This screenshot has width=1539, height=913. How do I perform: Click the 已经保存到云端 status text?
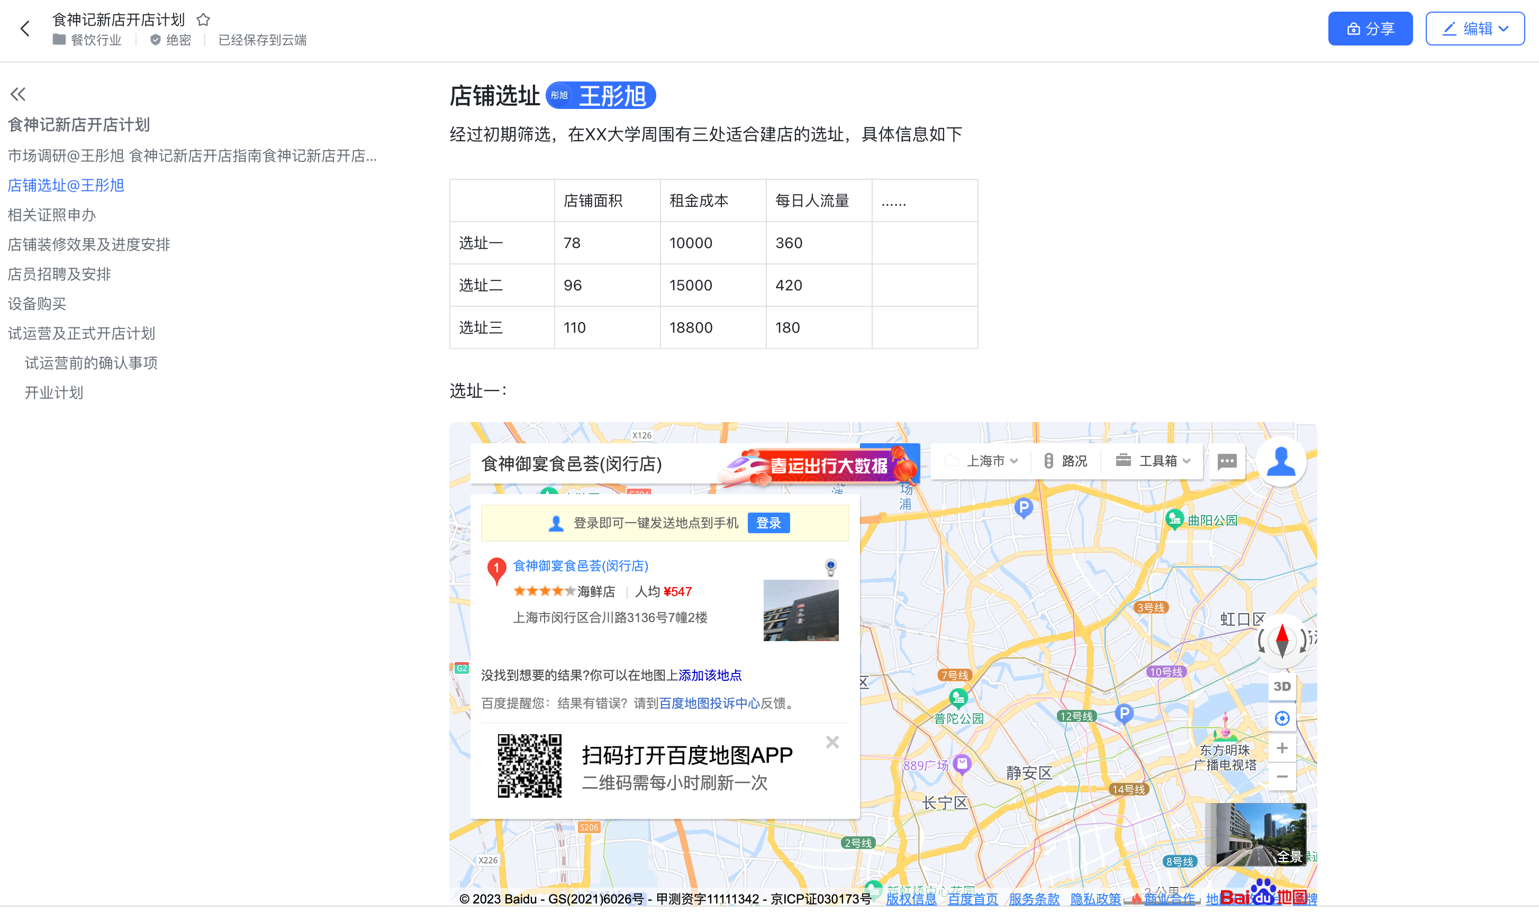pos(262,40)
